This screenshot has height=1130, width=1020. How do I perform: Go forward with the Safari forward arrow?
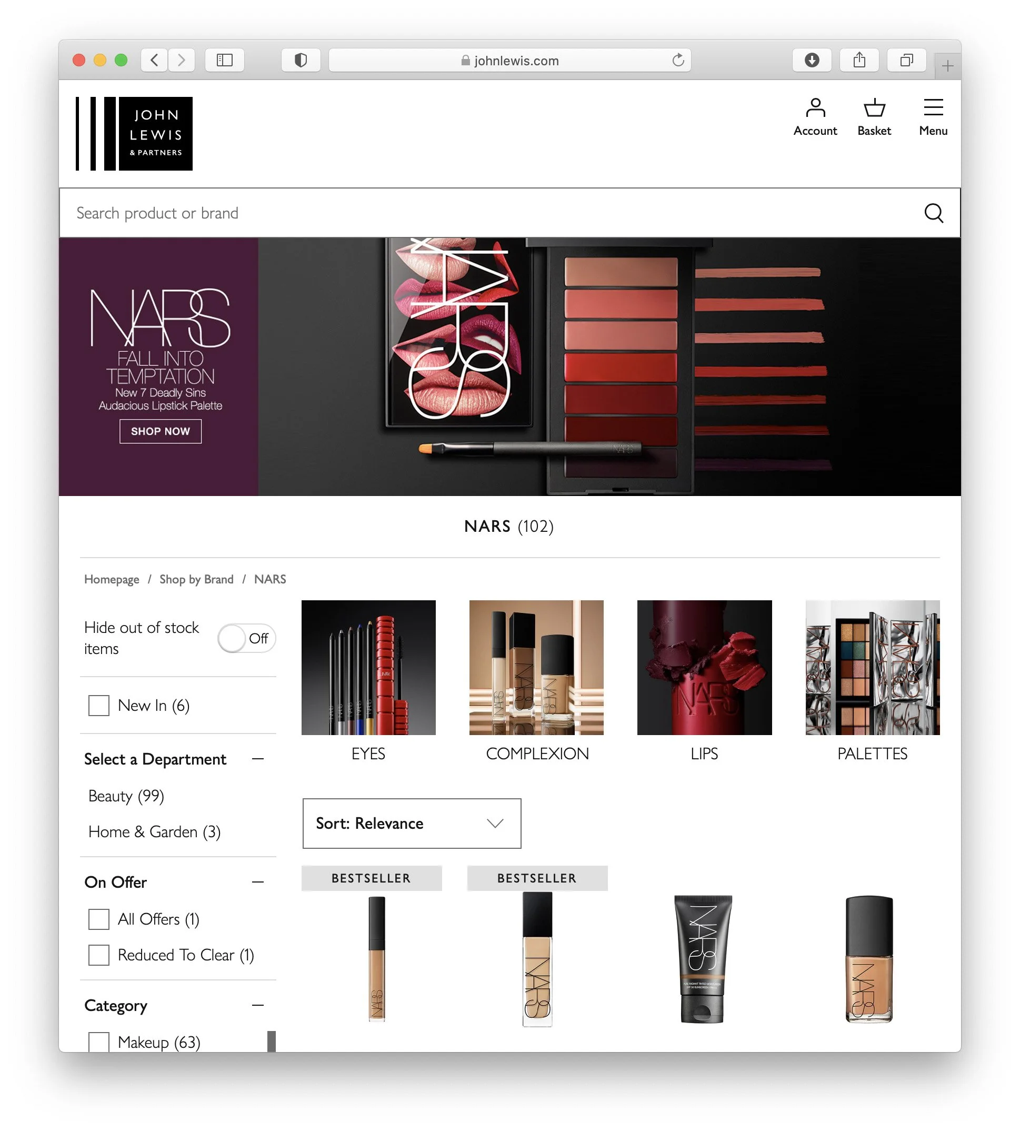(181, 60)
